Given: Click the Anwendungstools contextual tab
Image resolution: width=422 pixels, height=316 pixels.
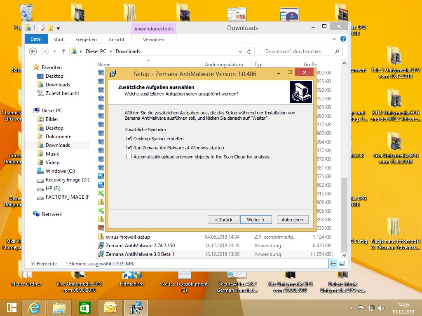Looking at the screenshot, I should click(154, 29).
